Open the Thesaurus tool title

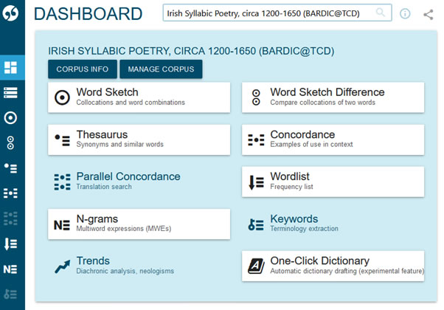(x=102, y=134)
